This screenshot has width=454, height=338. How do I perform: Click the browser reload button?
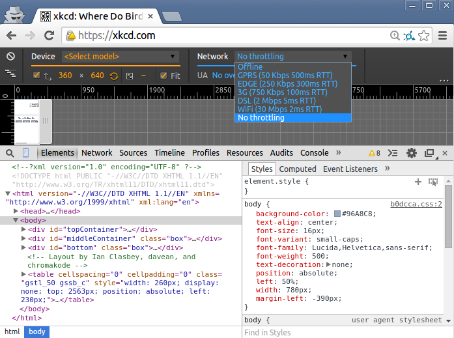[49, 35]
